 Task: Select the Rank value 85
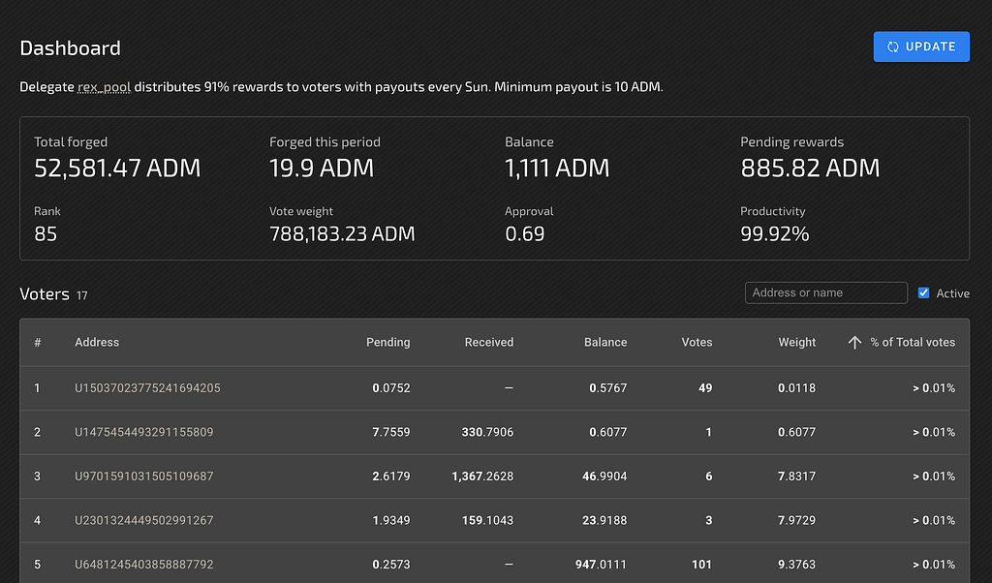(46, 234)
